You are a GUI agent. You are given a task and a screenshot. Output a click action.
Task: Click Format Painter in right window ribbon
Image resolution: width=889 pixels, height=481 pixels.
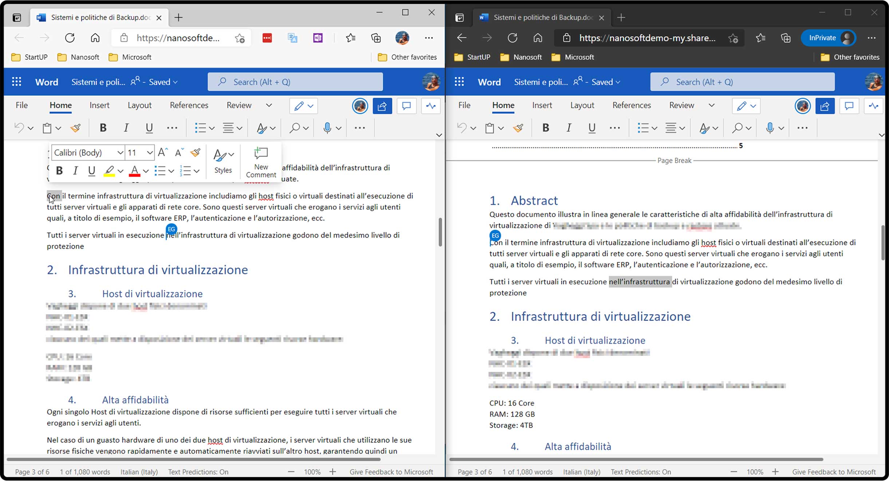click(518, 128)
